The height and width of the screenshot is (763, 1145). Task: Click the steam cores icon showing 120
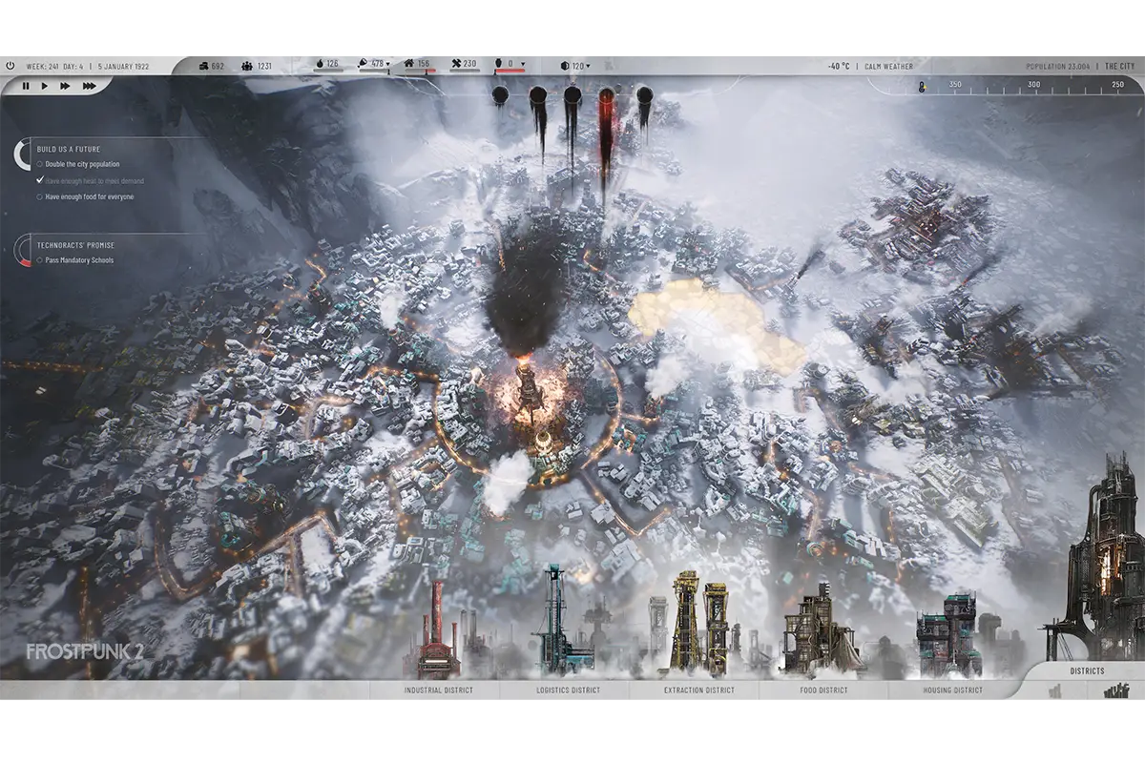565,66
